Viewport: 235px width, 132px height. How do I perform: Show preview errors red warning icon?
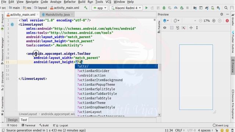point(227,21)
